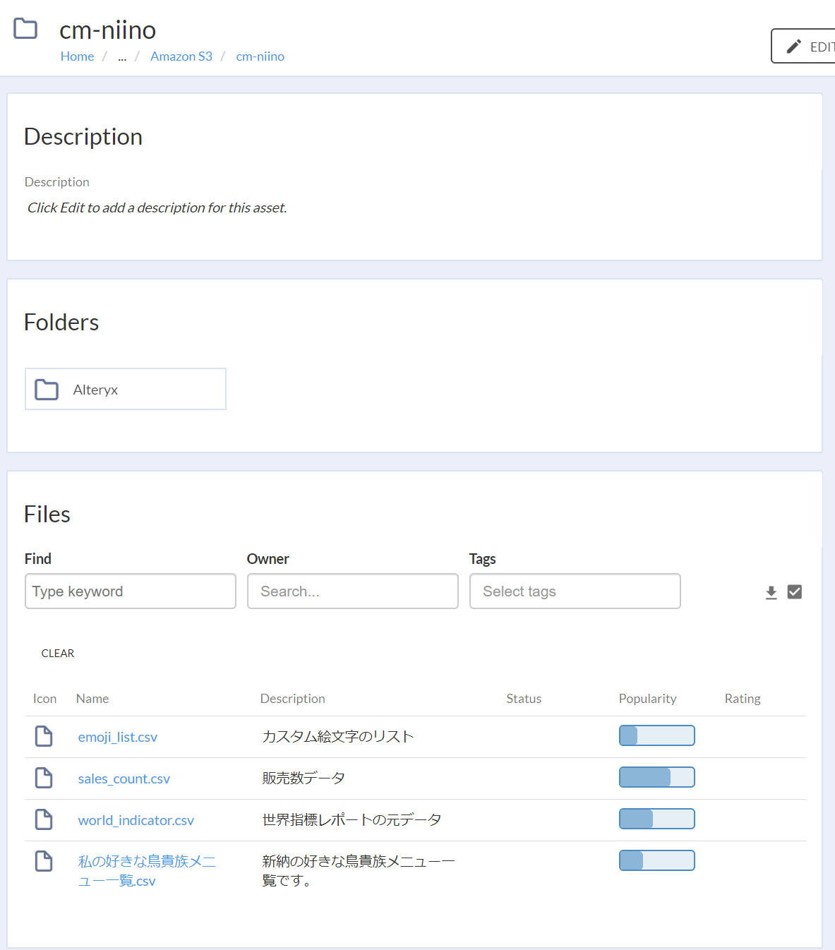Go to Home via the breadcrumb
The width and height of the screenshot is (835, 950).
pyautogui.click(x=77, y=56)
